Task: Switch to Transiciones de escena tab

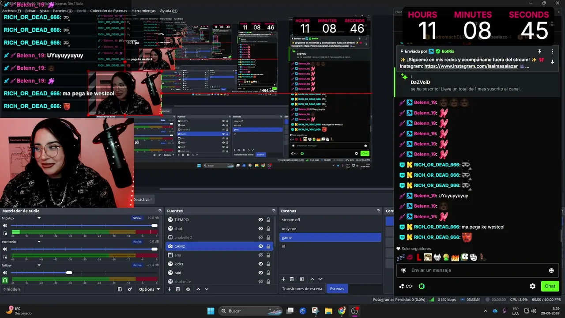Action: point(302,289)
